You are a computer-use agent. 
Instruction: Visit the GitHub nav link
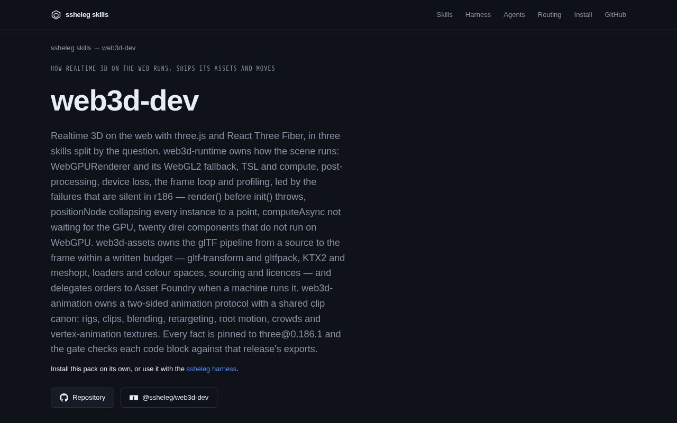[x=615, y=15]
